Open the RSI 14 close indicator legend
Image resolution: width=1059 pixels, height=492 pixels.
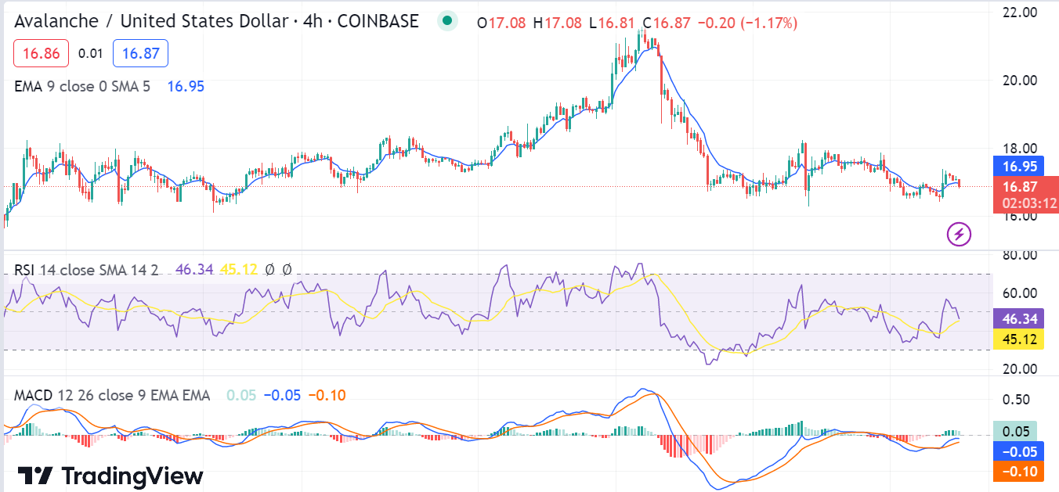86,270
